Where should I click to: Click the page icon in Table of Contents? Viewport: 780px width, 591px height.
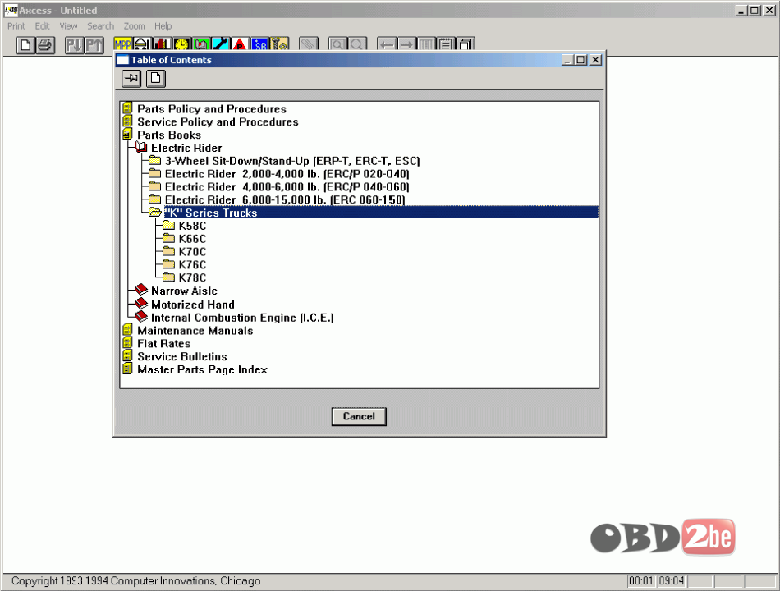tap(156, 78)
